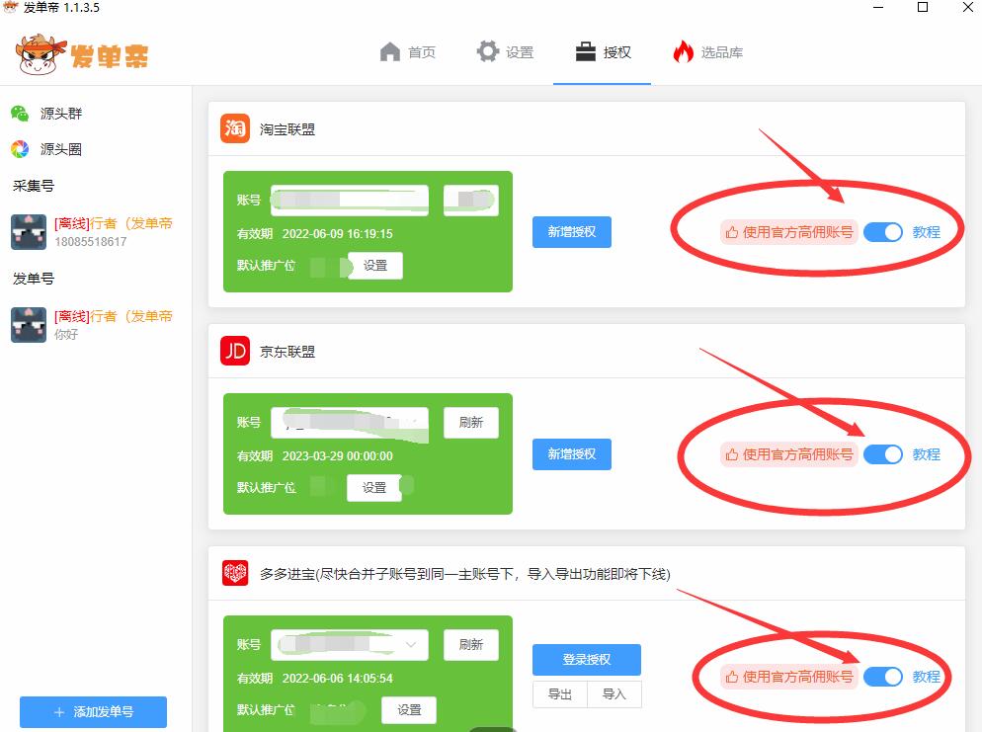Click the WeChat icon next to 源头群
The width and height of the screenshot is (982, 732).
[20, 114]
